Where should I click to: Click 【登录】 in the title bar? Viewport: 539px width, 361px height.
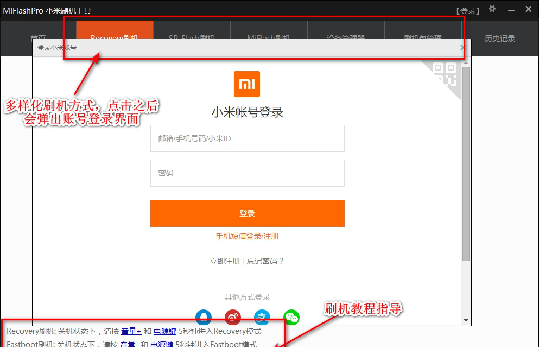coord(467,11)
